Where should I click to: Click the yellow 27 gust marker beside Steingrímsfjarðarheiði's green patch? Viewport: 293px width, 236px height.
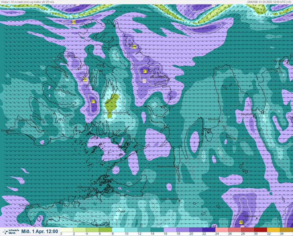(x=93, y=101)
